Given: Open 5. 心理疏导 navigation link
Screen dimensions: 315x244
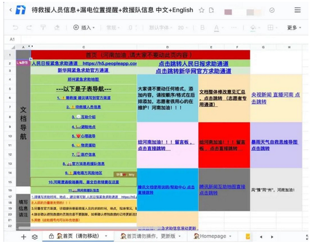Looking at the screenshot, I should (x=84, y=136).
